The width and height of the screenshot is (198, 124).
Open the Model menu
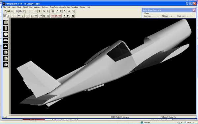coord(25,7)
